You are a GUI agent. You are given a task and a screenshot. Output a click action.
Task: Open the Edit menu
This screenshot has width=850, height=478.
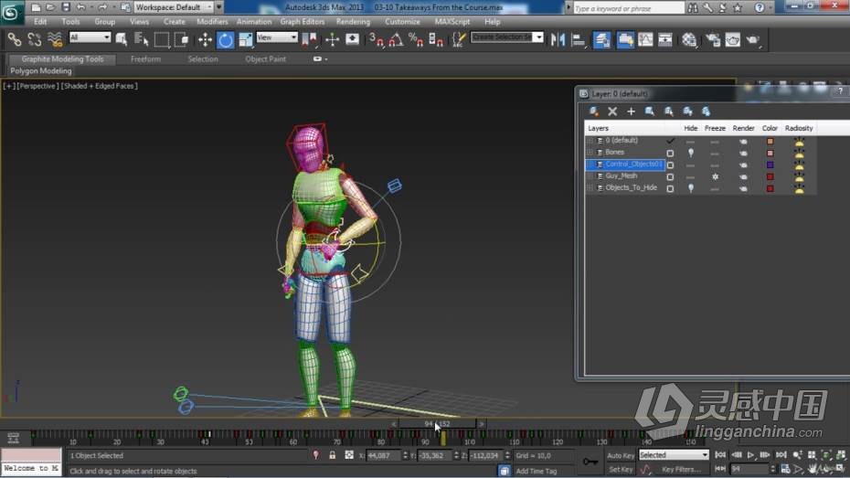(x=40, y=22)
